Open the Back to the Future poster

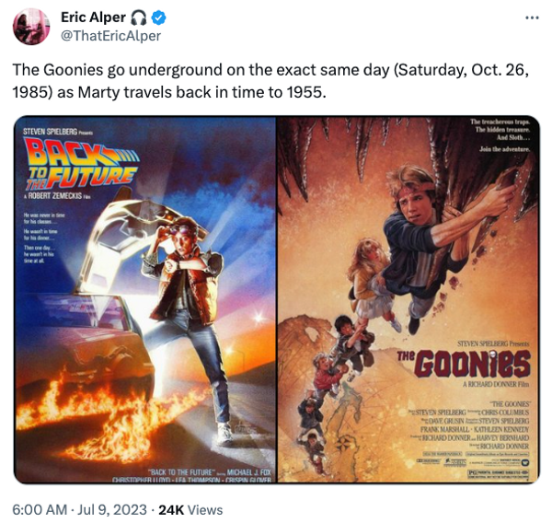(145, 299)
